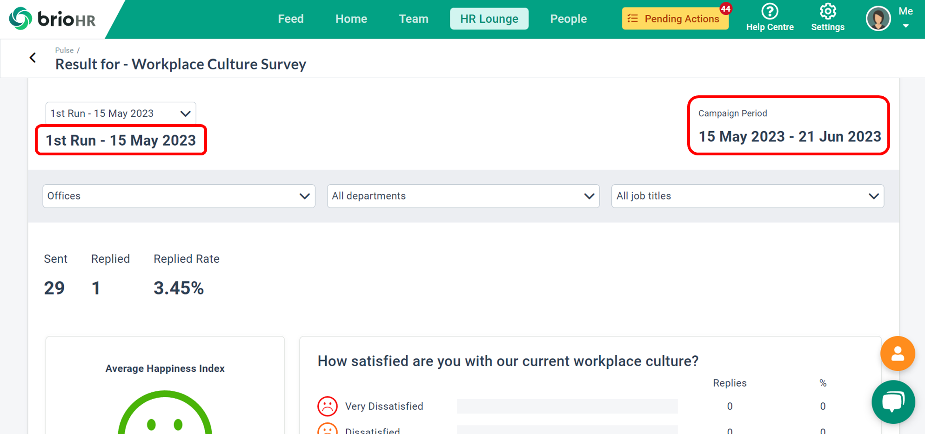Click Average Happiness Index title
This screenshot has width=925, height=434.
(x=165, y=368)
